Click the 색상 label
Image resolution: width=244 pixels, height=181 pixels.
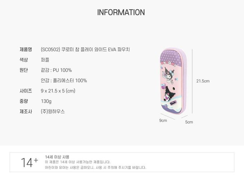24,59
